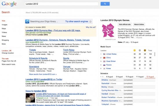Open the Tickets sitelink
Image resolution: width=159 pixels, height=106 pixels.
click(x=32, y=50)
